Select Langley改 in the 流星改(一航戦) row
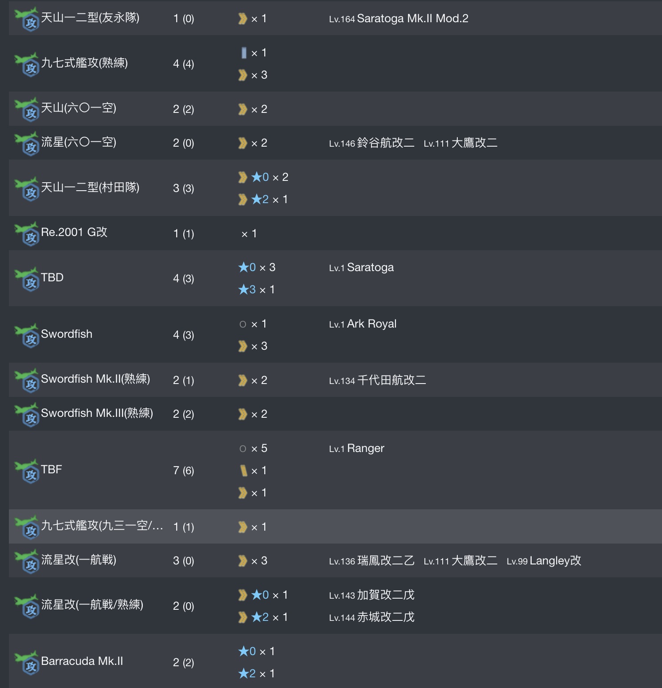662x688 pixels. tap(544, 561)
